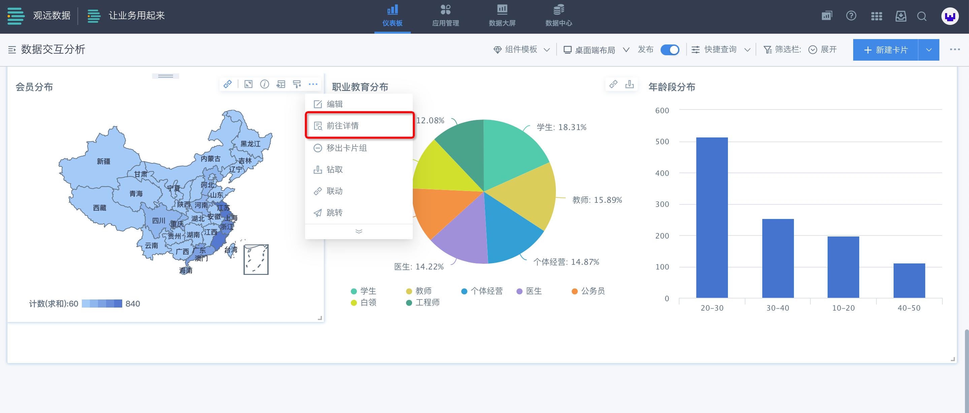969x413 pixels.
Task: Click the format painter icon on map card
Action: [x=297, y=84]
